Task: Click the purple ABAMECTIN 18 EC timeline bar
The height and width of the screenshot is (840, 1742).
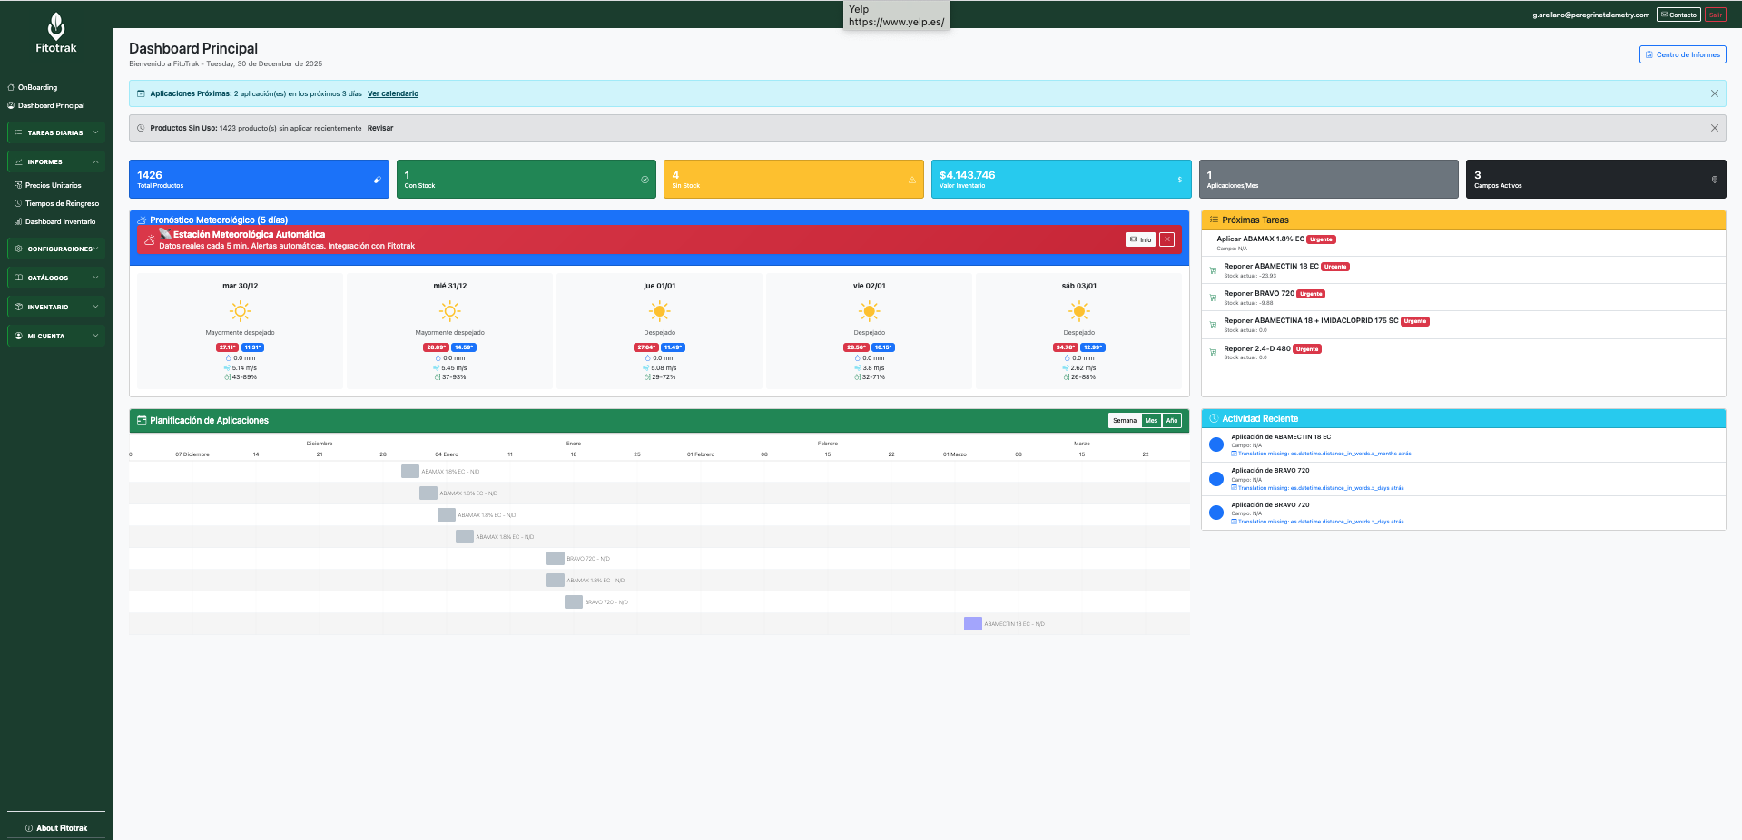Action: point(972,624)
